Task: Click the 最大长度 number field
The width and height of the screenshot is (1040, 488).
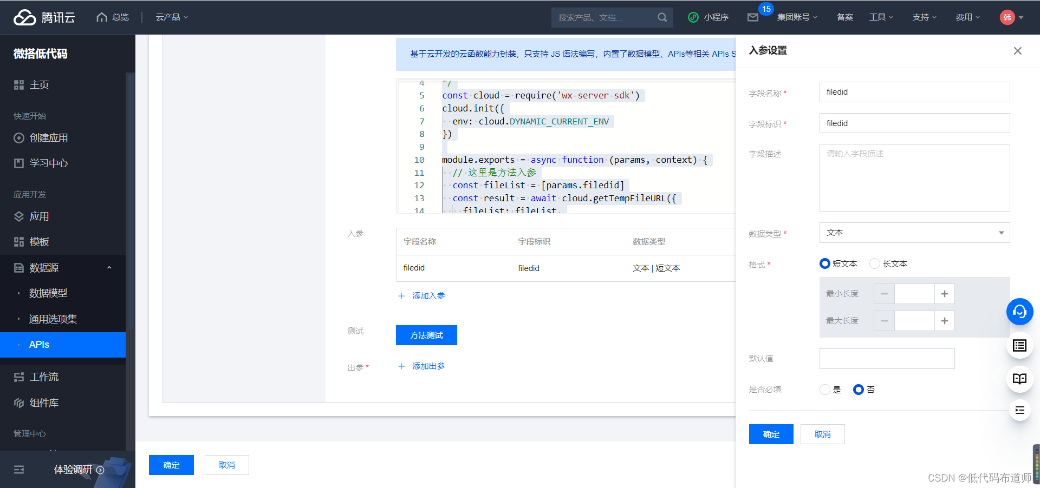Action: 914,321
